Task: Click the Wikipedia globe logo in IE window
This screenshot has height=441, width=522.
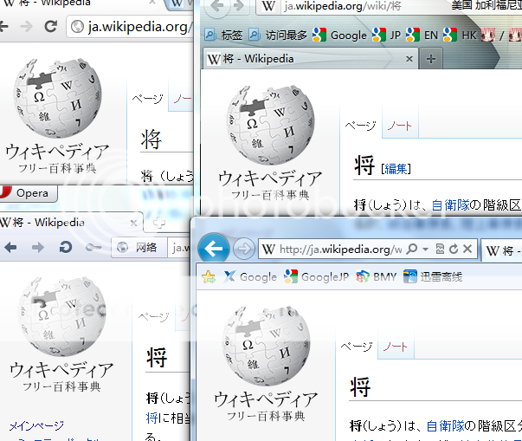Action: point(267,347)
